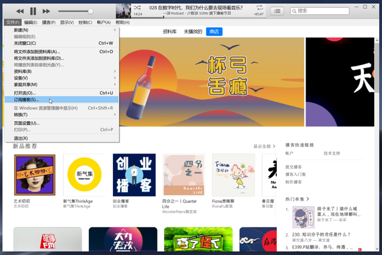Expand the 热门单集 chevron
The height and width of the screenshot is (255, 382).
[308, 199]
